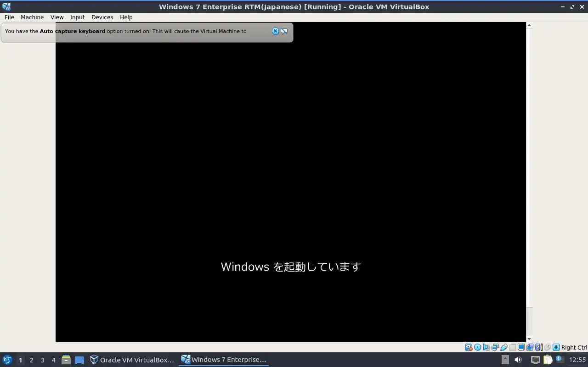Open the system start menu

7,360
